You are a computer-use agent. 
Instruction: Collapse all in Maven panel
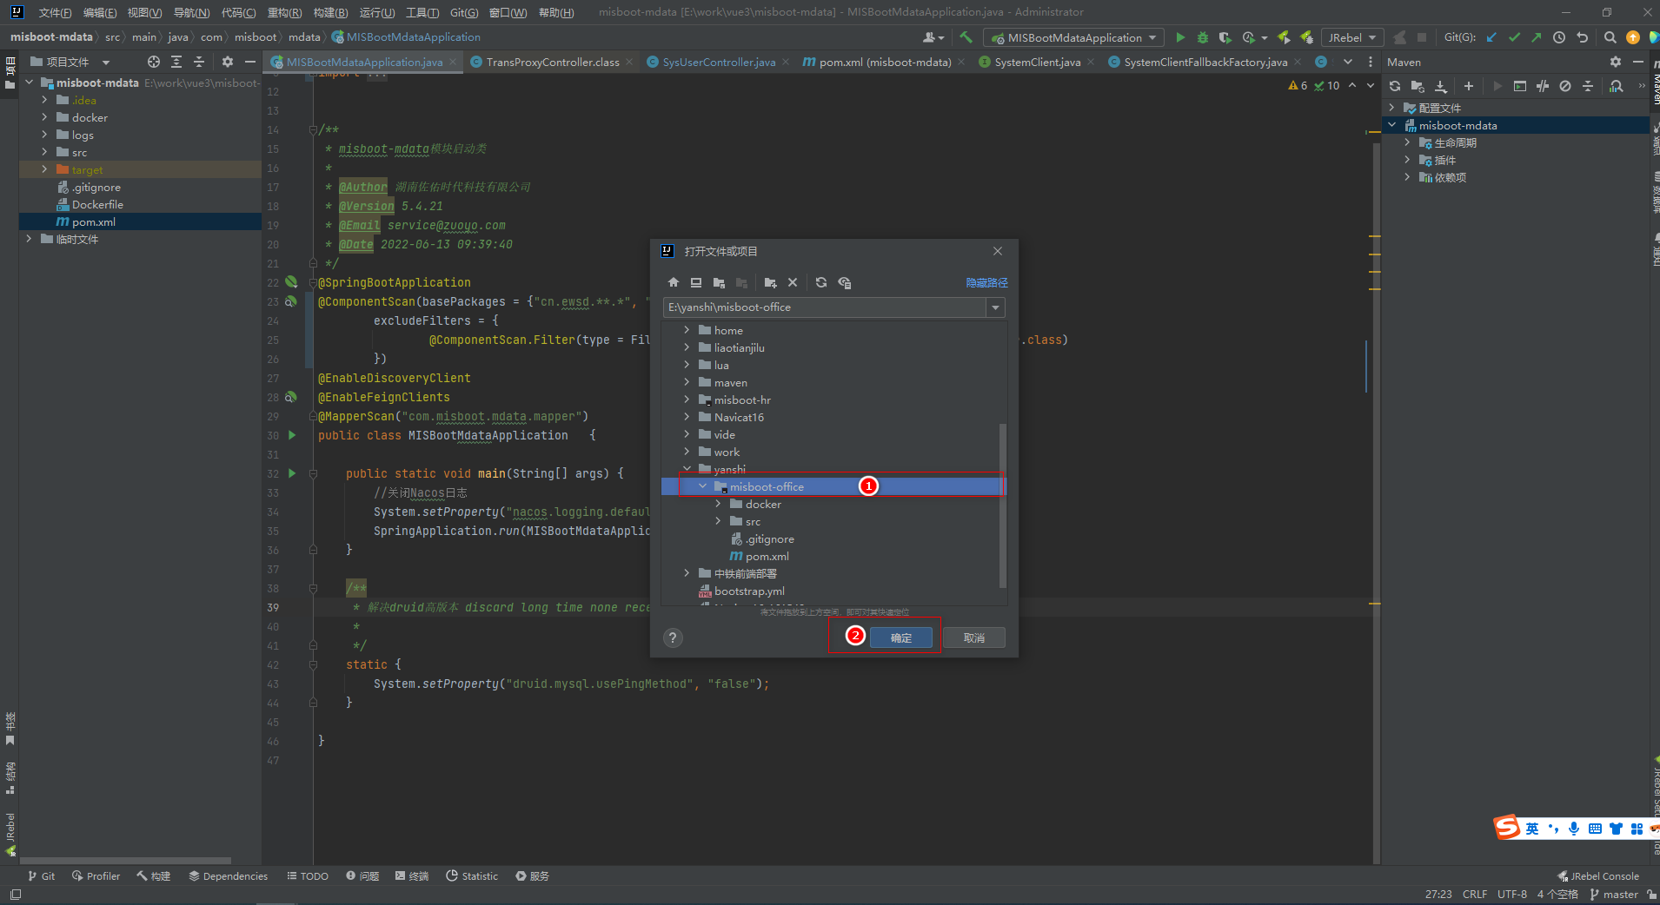point(1588,86)
